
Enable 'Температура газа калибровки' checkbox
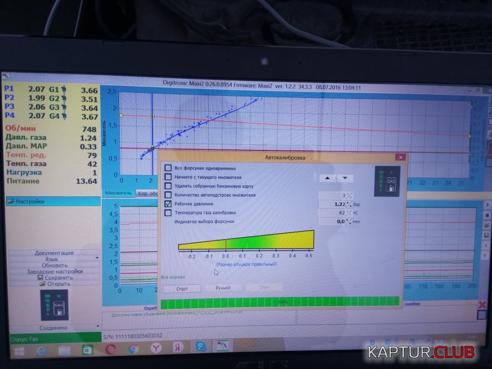pyautogui.click(x=168, y=213)
